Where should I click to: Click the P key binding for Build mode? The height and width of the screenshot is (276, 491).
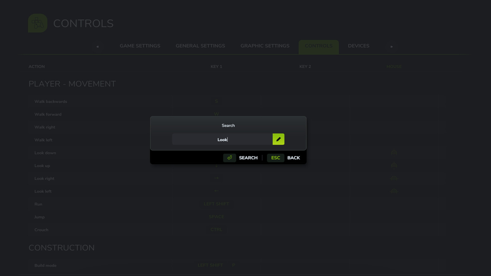point(234,265)
